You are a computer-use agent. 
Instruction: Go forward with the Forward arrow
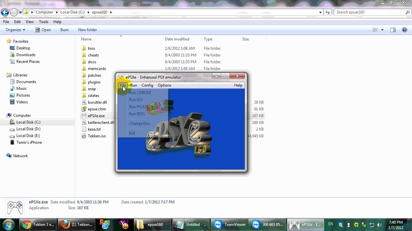coord(14,13)
